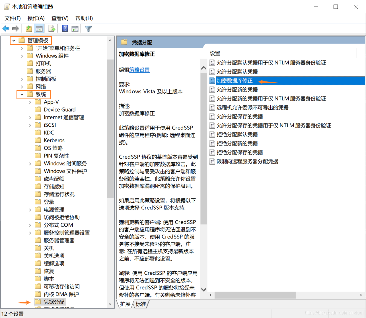Click the folder icon next to 打印机

30,63
